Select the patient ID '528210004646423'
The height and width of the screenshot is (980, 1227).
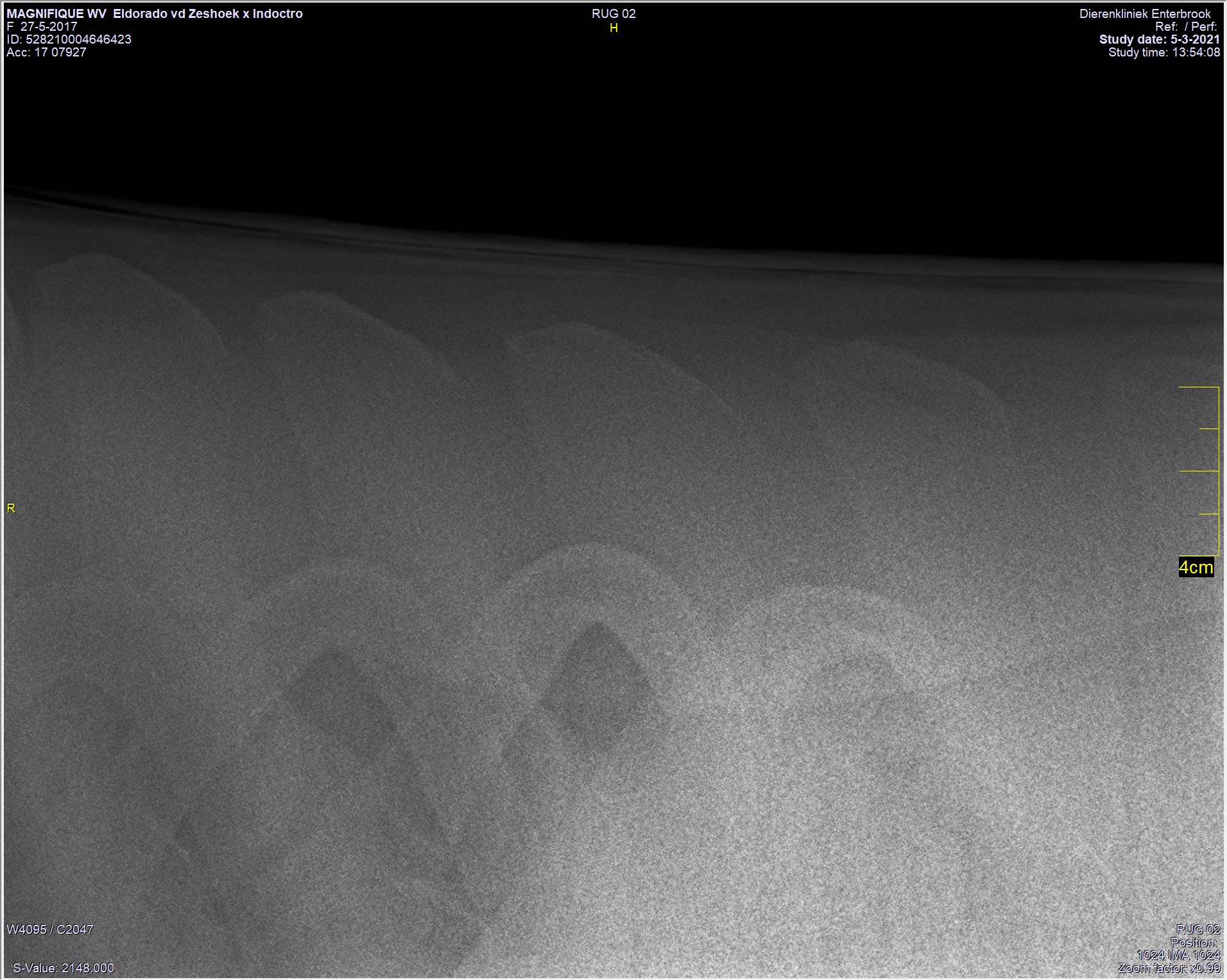(x=78, y=39)
